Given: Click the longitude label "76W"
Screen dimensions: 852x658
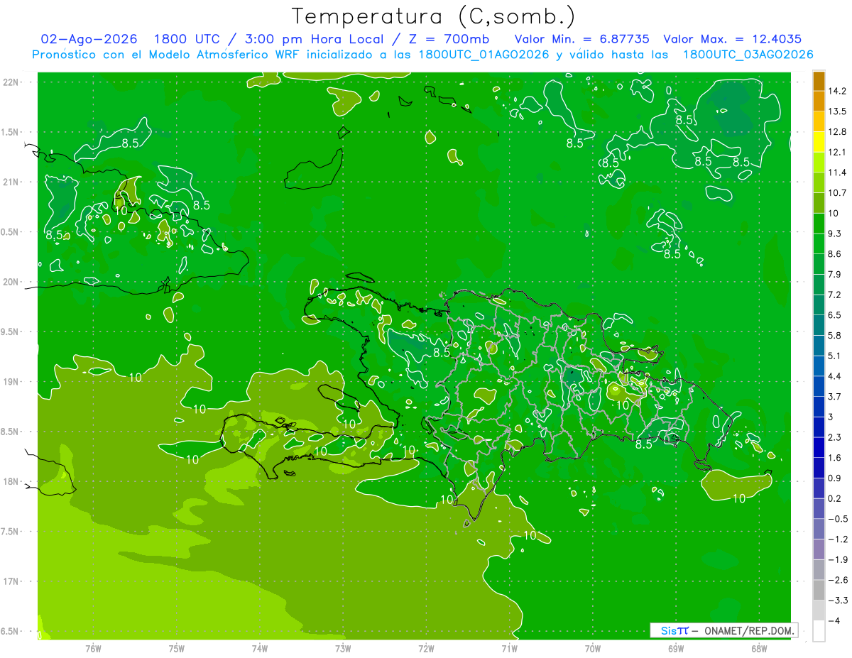Looking at the screenshot, I should pyautogui.click(x=93, y=648).
